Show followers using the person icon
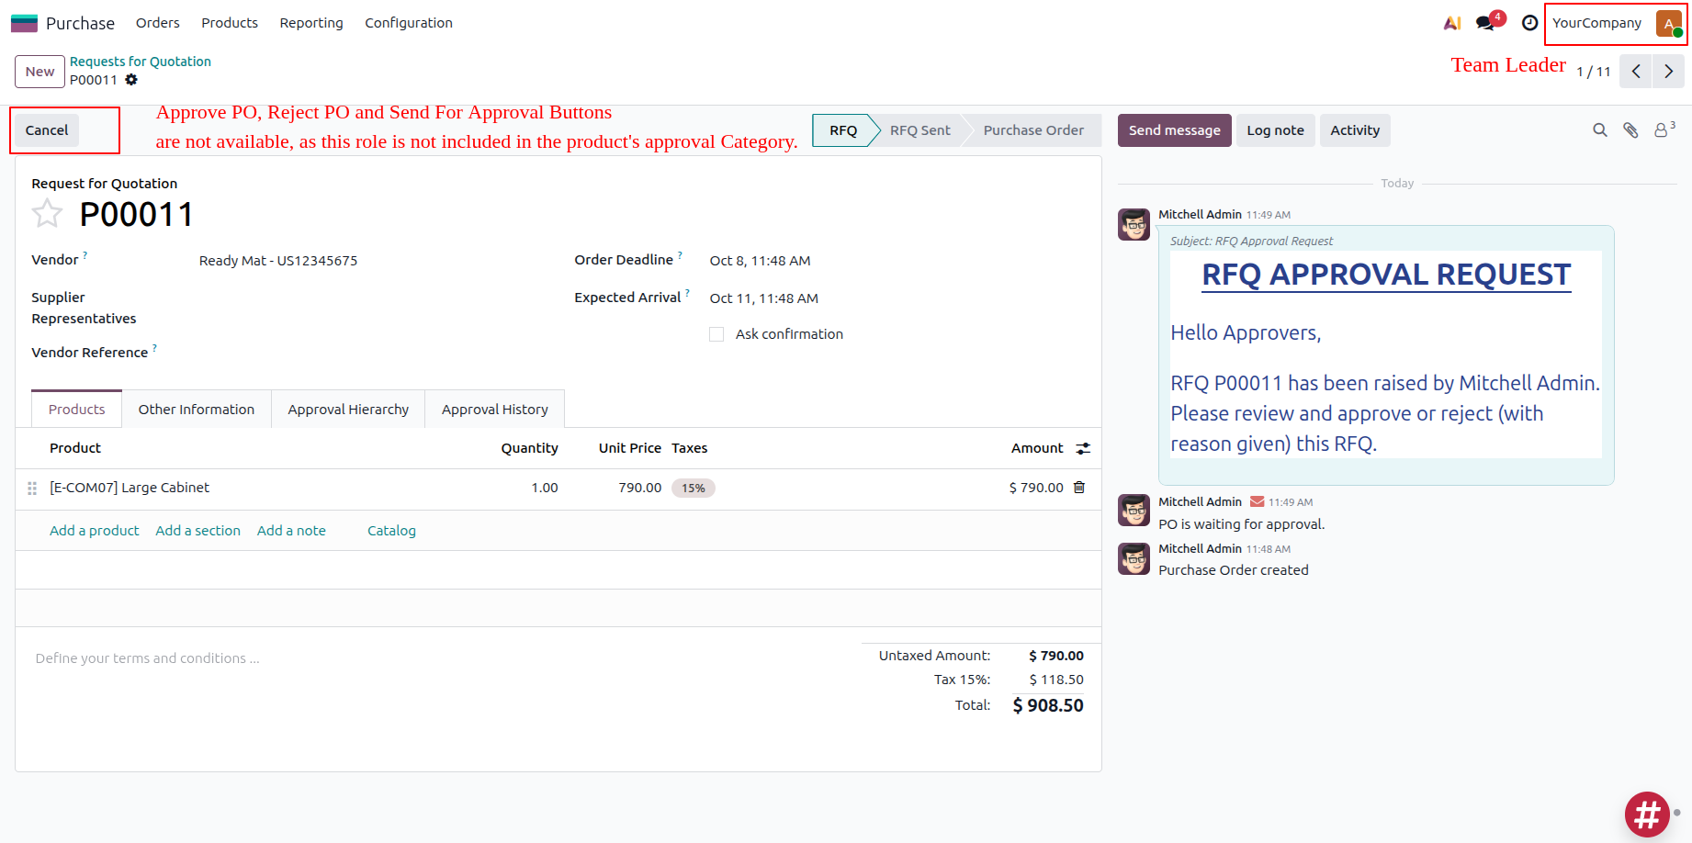This screenshot has height=843, width=1692. tap(1662, 130)
